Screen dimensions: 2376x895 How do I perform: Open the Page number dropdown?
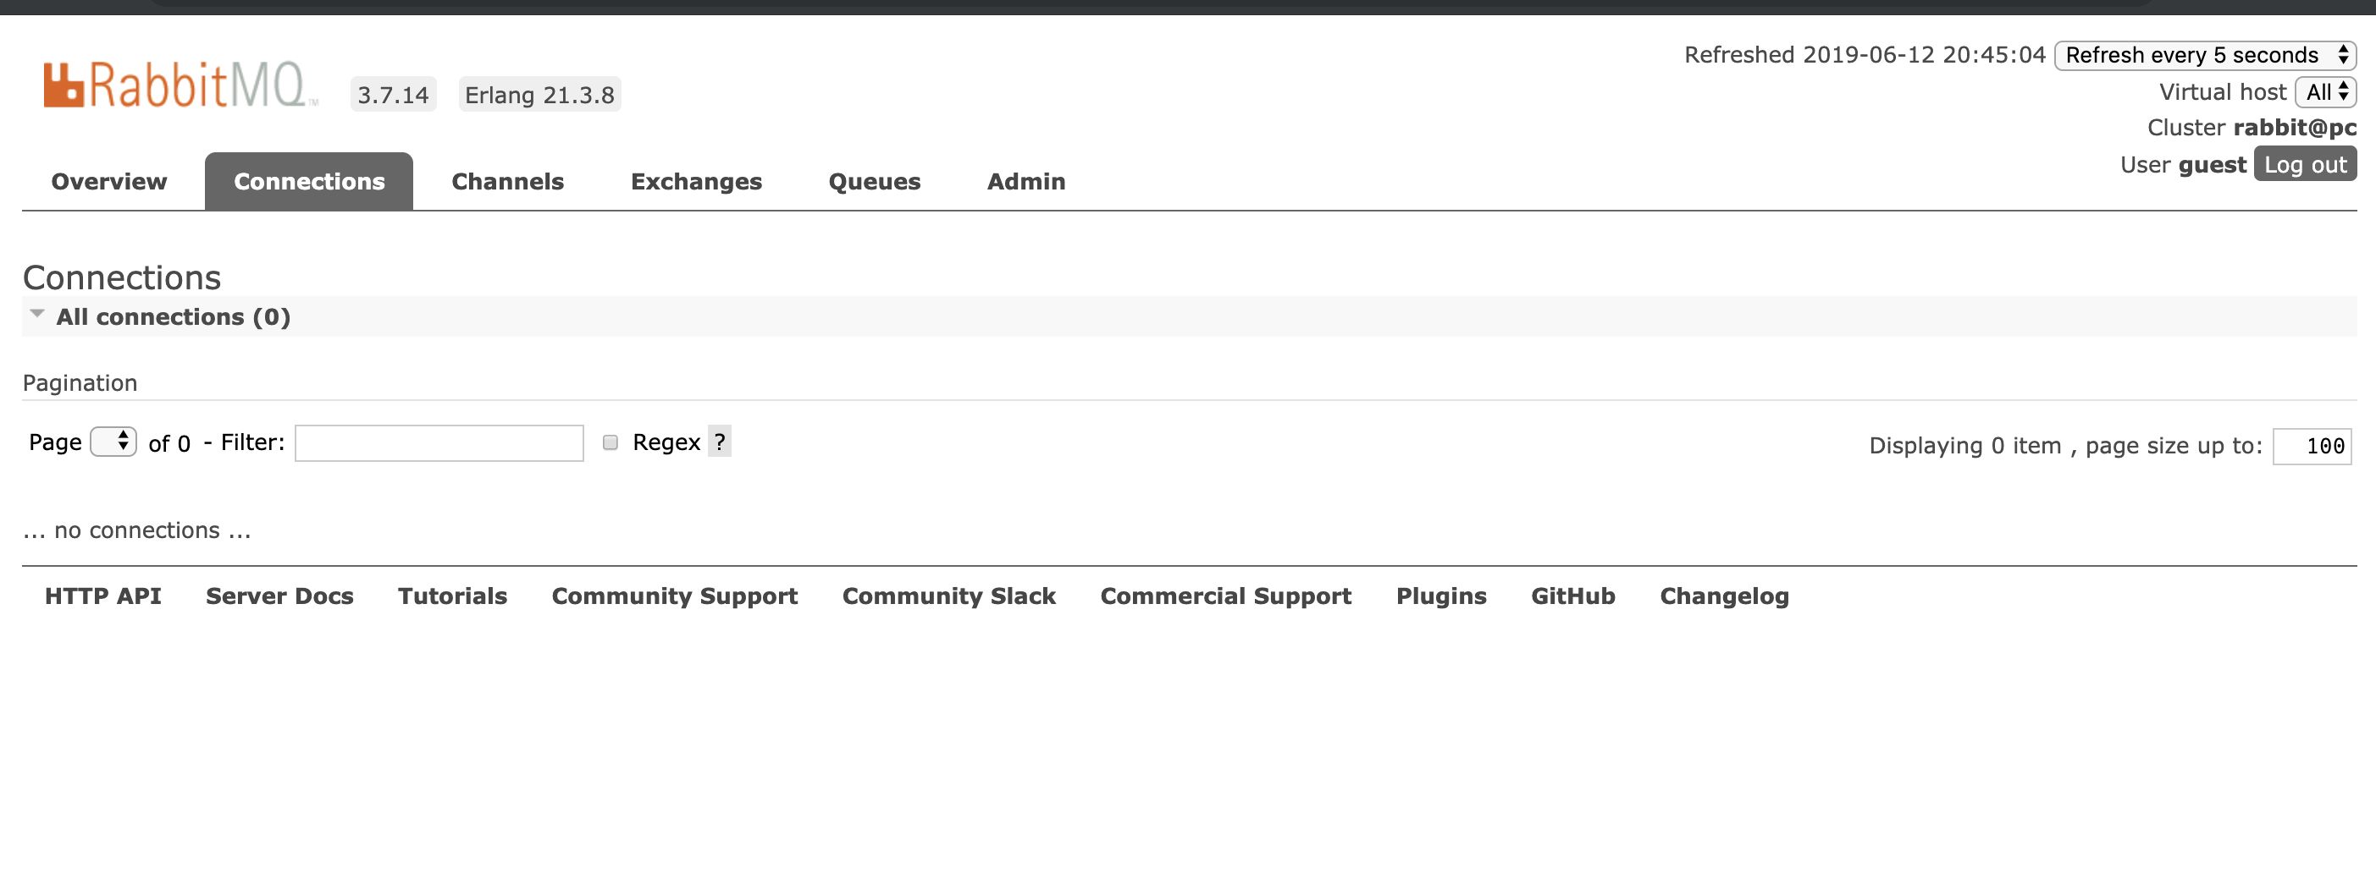(113, 442)
